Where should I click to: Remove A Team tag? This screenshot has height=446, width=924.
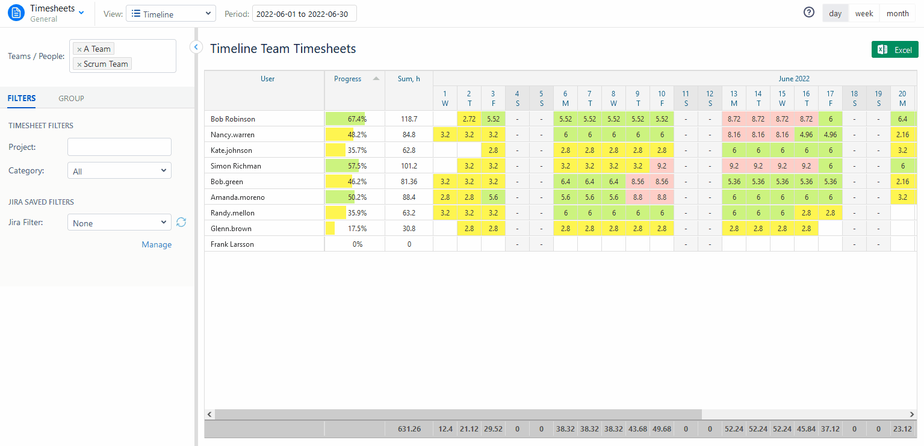click(x=79, y=49)
